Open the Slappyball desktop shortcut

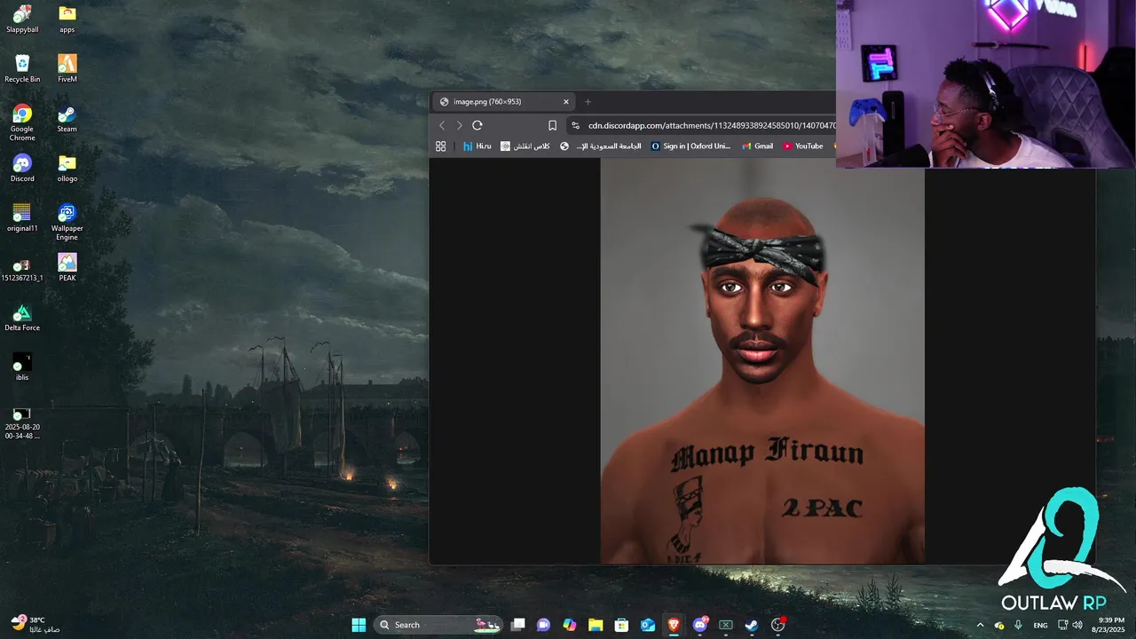tap(22, 19)
